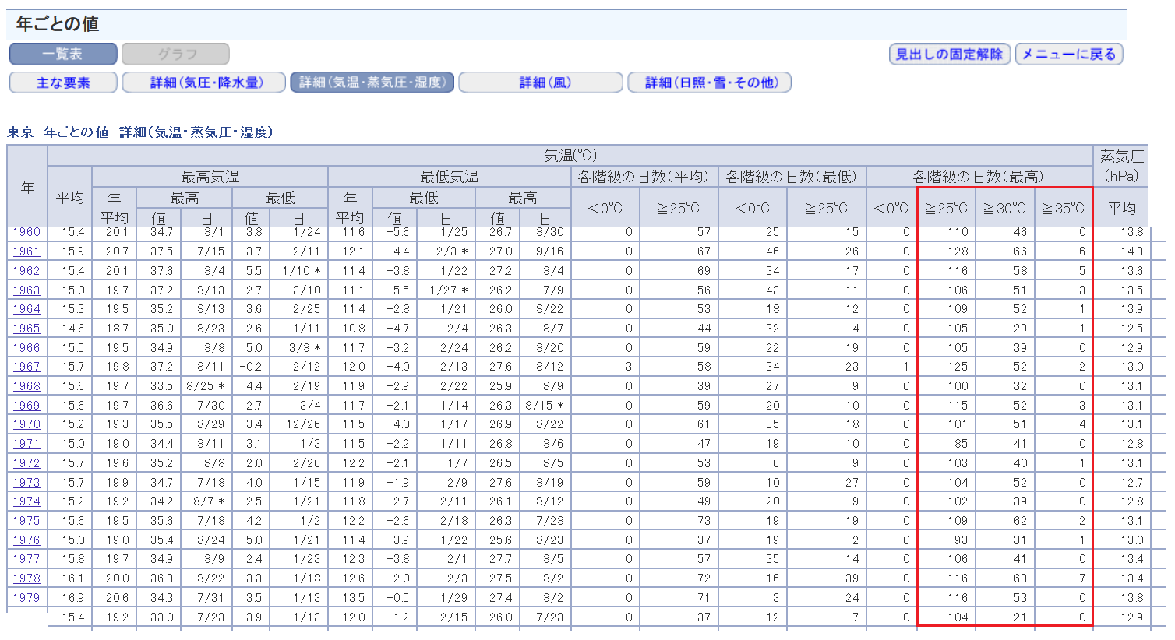1175x640 pixels.
Task: Click 各階級の日数(最高) header
Action: click(x=979, y=177)
